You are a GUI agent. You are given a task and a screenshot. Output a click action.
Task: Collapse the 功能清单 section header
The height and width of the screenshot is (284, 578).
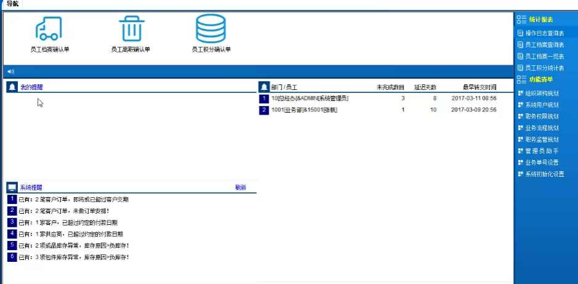540,79
